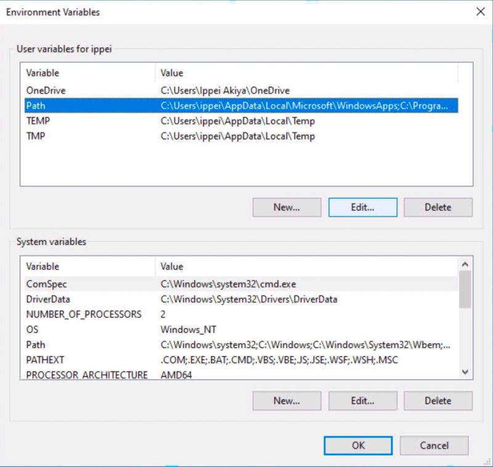This screenshot has height=467, width=493.
Task: Click Edit under system variables
Action: [x=363, y=400]
